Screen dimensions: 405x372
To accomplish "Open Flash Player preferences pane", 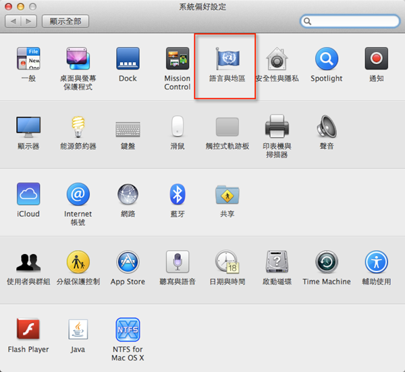I will 28,329.
